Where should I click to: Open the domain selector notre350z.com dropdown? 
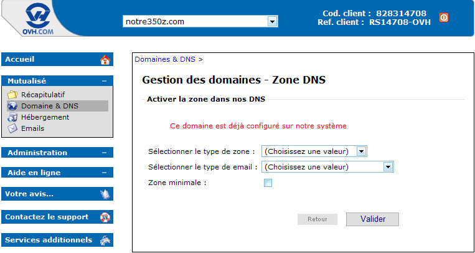(x=272, y=22)
